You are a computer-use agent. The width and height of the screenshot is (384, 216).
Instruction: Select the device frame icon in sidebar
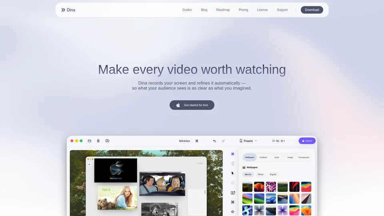[233, 163]
